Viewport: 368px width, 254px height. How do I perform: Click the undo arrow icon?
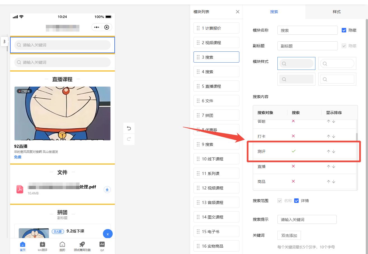click(x=129, y=128)
